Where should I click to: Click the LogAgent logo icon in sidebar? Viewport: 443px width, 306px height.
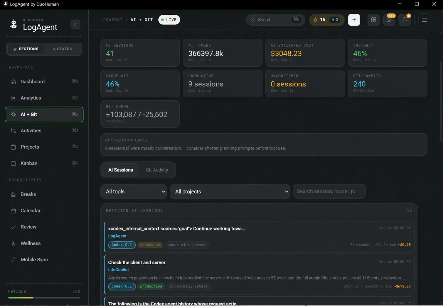click(x=14, y=24)
